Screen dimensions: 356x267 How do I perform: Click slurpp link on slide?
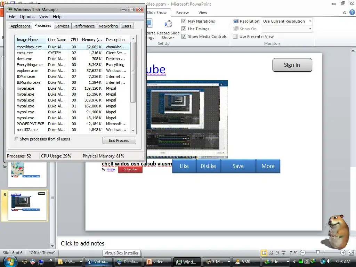click(111, 169)
